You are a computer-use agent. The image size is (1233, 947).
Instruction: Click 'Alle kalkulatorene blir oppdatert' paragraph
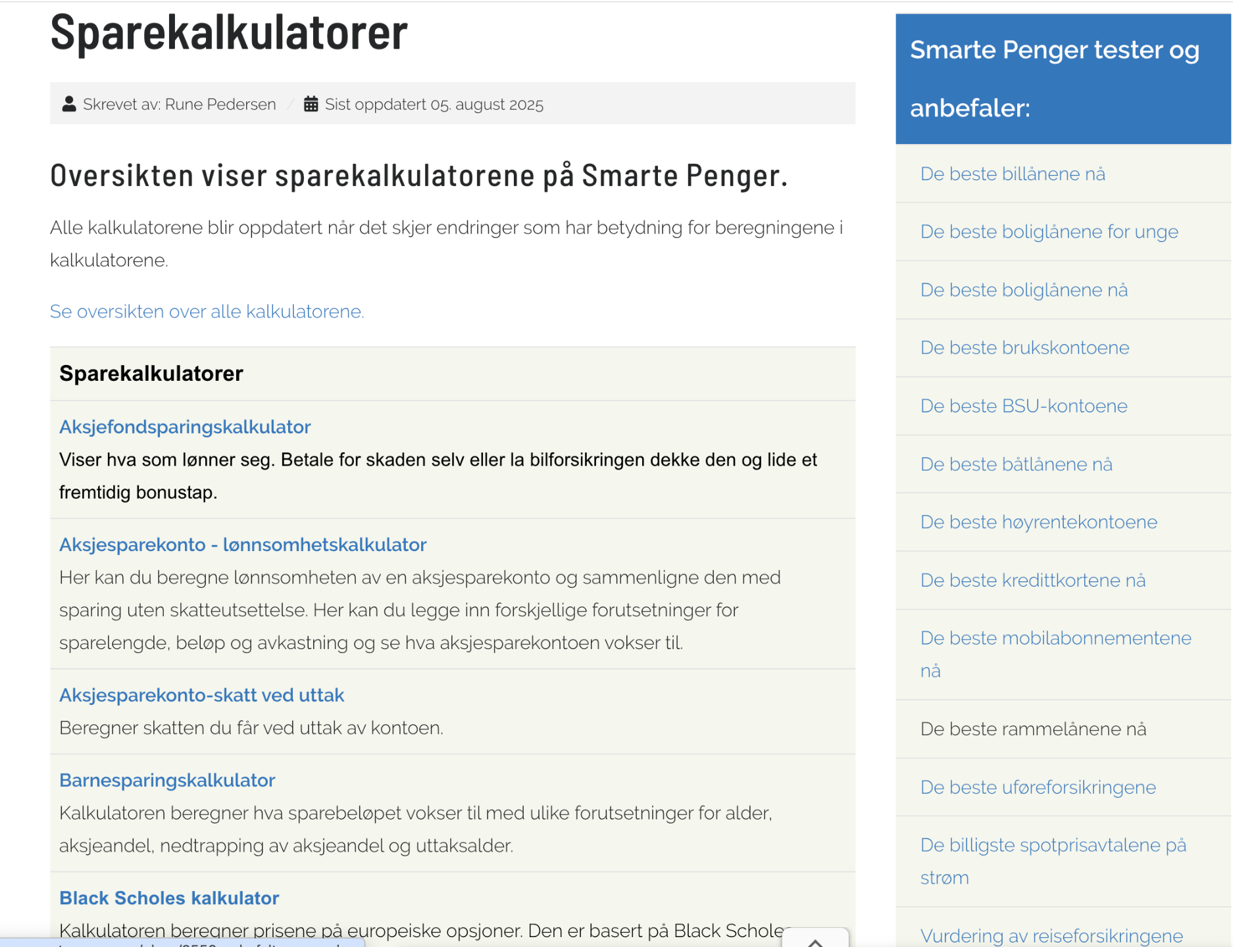point(447,244)
